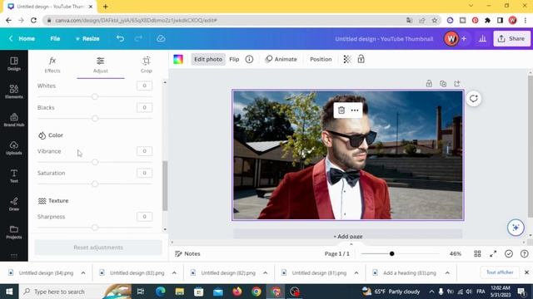Open the image info icon
This screenshot has width=533, height=299.
point(249,59)
